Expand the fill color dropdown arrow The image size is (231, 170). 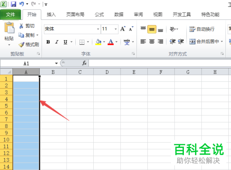104,42
